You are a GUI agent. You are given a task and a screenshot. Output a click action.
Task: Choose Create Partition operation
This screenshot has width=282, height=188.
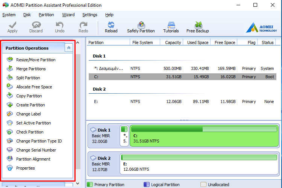tap(30, 105)
